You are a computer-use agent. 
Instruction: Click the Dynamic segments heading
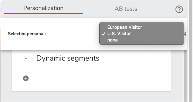(68, 58)
